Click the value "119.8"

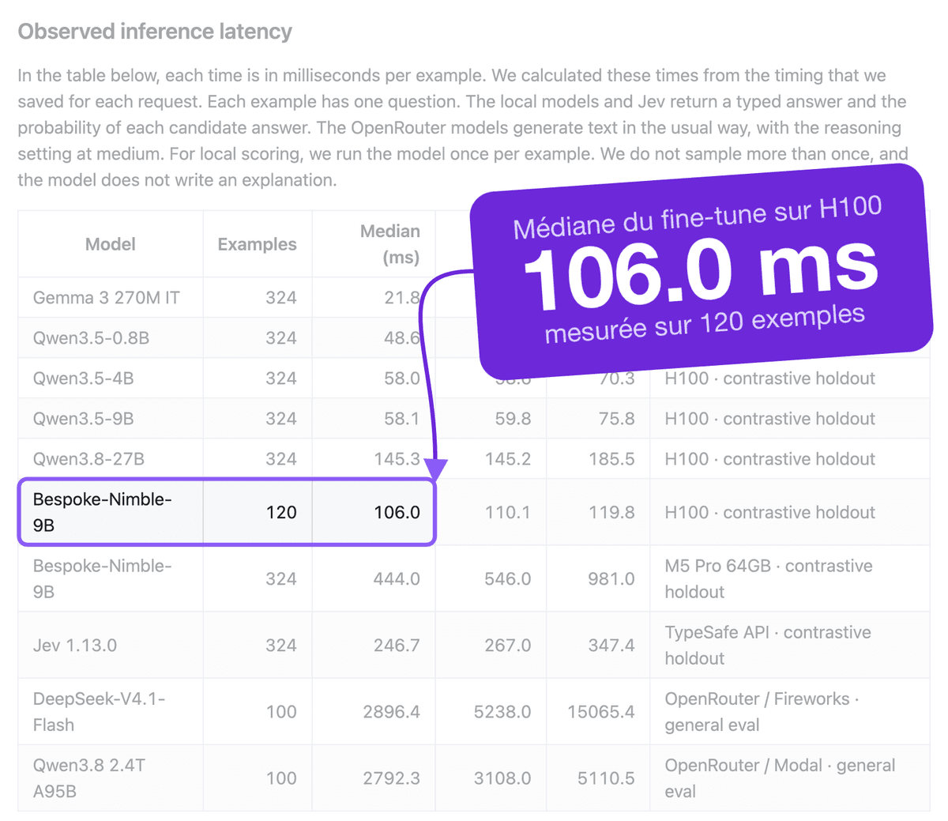[612, 512]
